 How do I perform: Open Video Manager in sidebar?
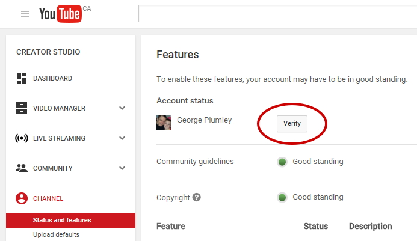pyautogui.click(x=59, y=108)
